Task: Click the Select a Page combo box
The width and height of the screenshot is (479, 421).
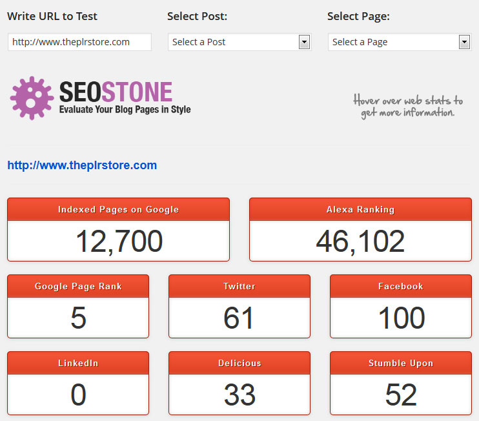Action: [400, 42]
